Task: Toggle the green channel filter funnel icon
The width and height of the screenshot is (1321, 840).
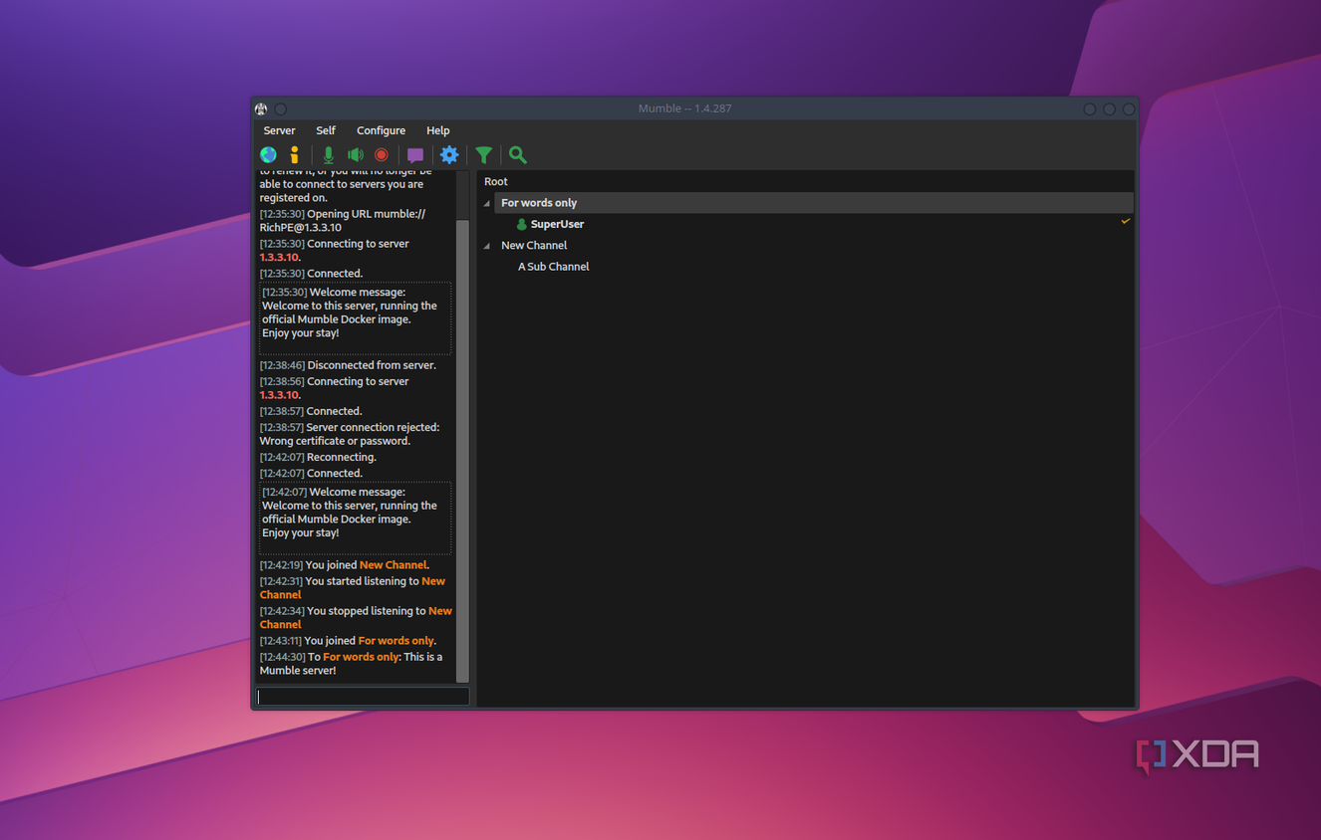Action: tap(483, 154)
